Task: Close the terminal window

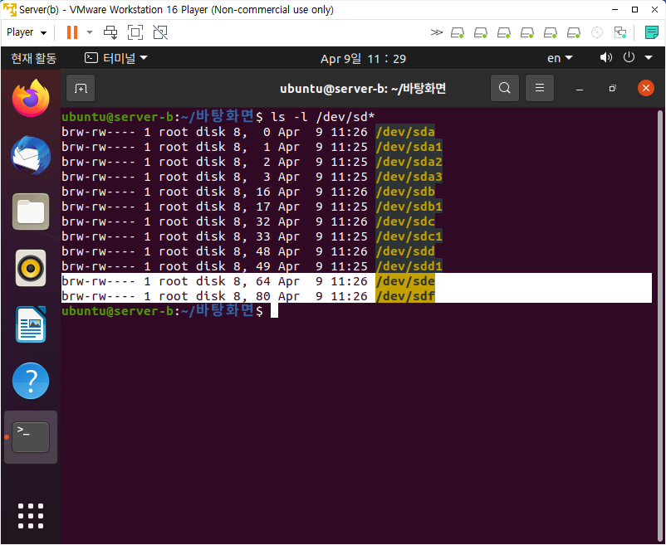Action: tap(645, 88)
